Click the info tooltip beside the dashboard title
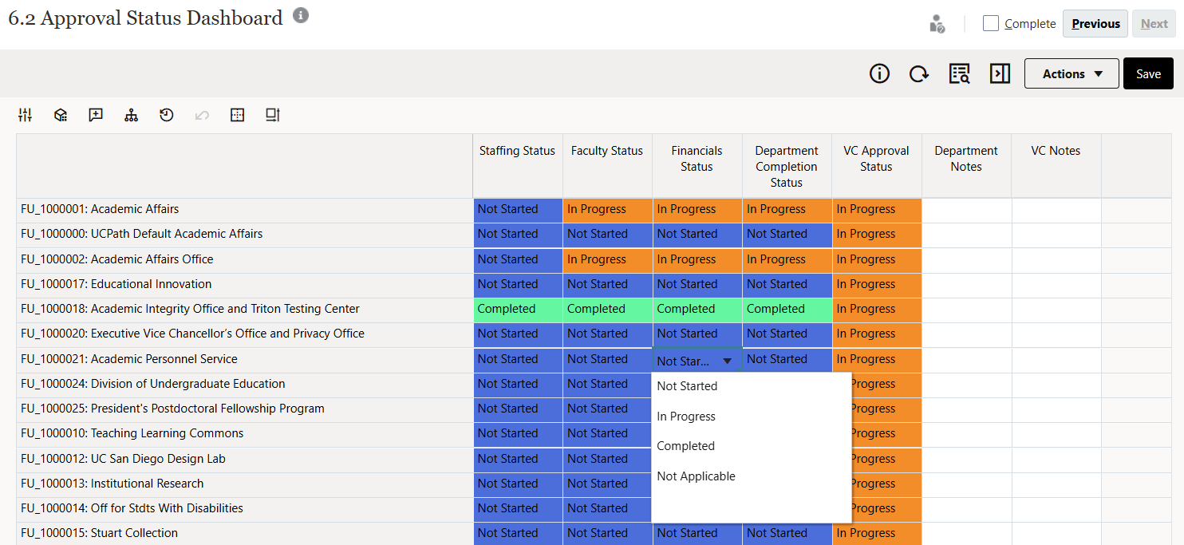This screenshot has height=545, width=1184. point(301,14)
